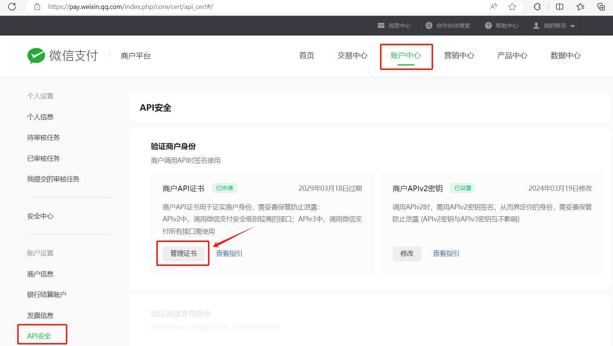Open 已审核任务 in the sidebar
Image resolution: width=613 pixels, height=346 pixels.
coord(43,159)
